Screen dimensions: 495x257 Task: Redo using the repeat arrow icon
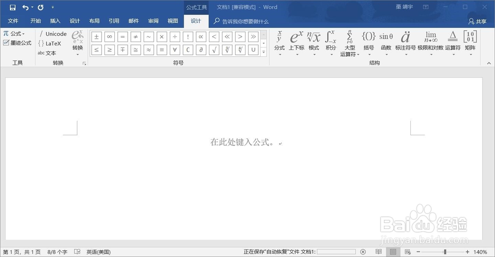pyautogui.click(x=41, y=7)
